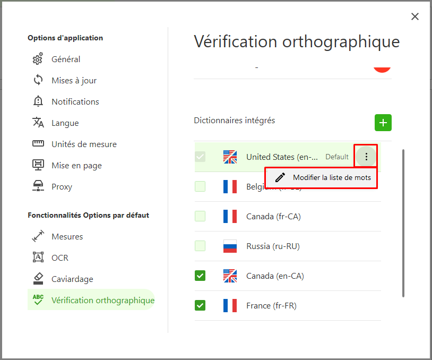Viewport: 432px width, 360px height.
Task: Open Général settings via gear icon
Action: (x=38, y=59)
